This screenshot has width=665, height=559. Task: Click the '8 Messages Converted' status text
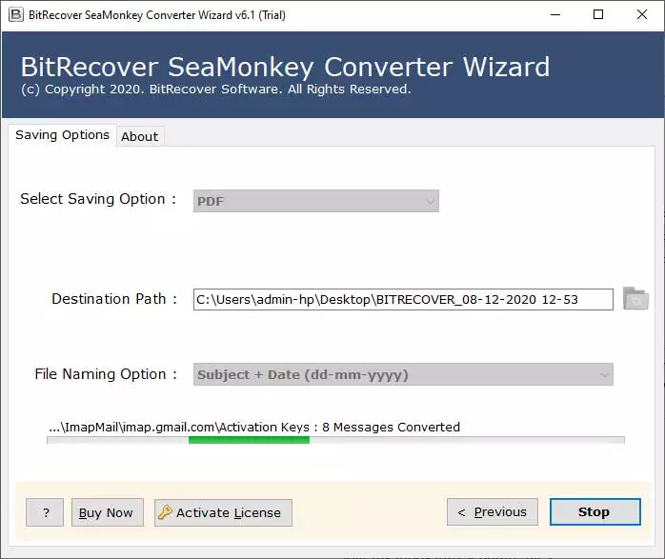coord(391,427)
